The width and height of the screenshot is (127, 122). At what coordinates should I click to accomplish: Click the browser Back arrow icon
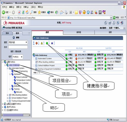[3, 12]
